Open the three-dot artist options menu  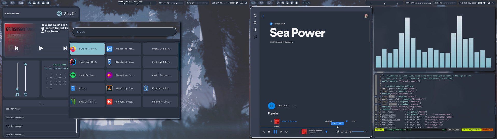(294, 106)
